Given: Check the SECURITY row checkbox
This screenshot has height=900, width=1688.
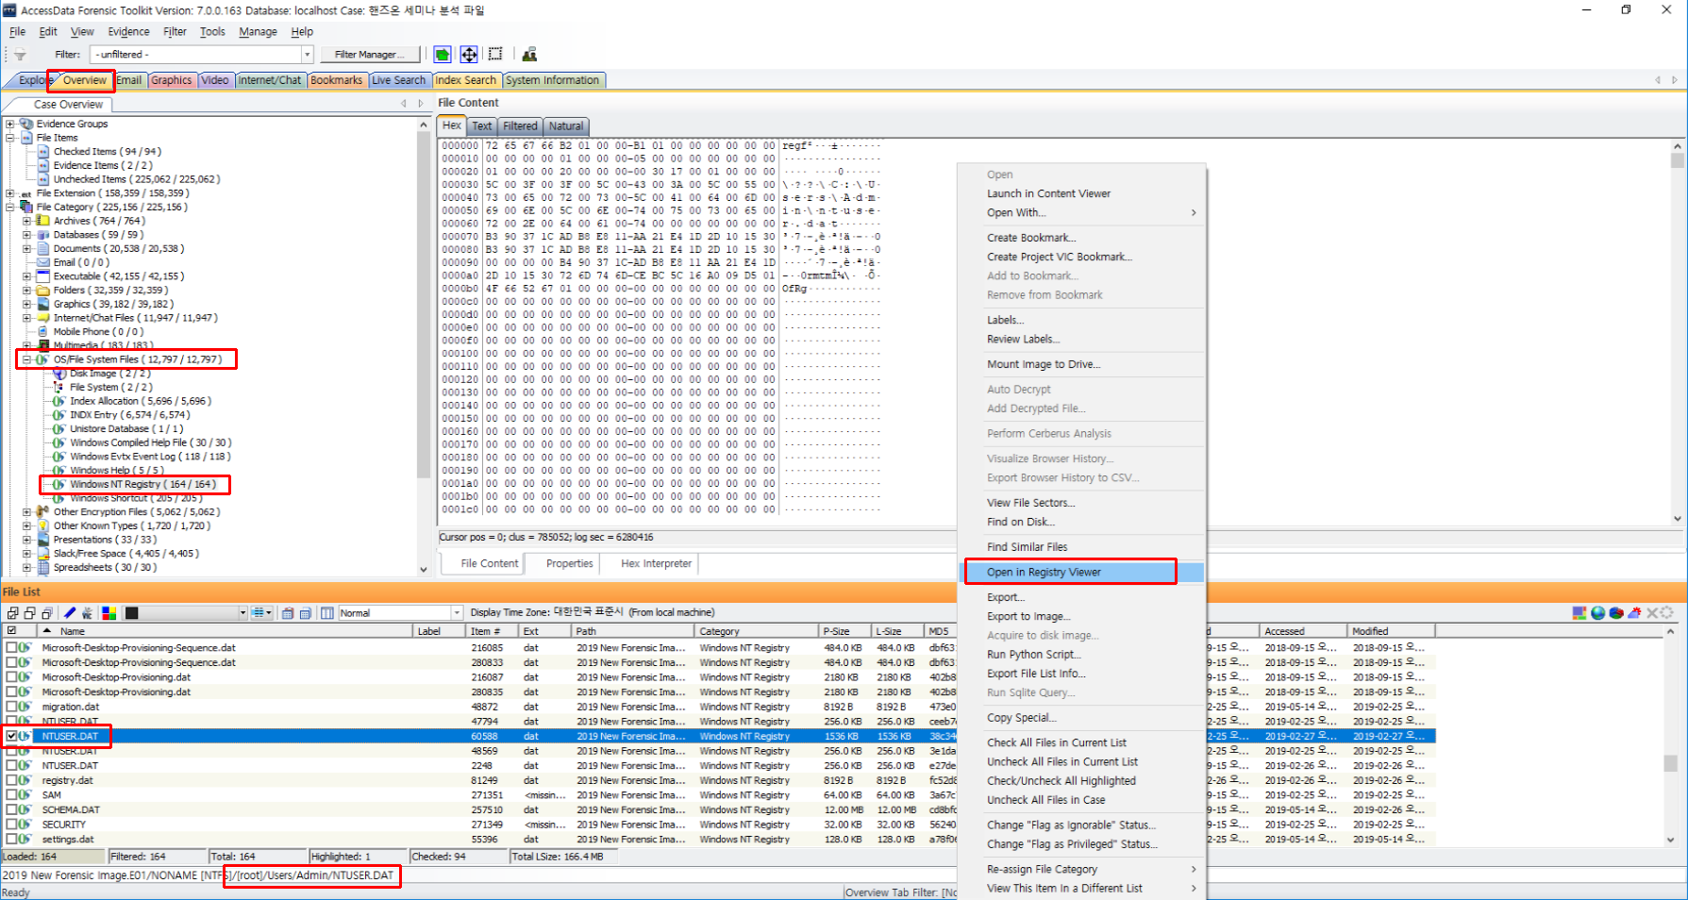Looking at the screenshot, I should pos(11,825).
